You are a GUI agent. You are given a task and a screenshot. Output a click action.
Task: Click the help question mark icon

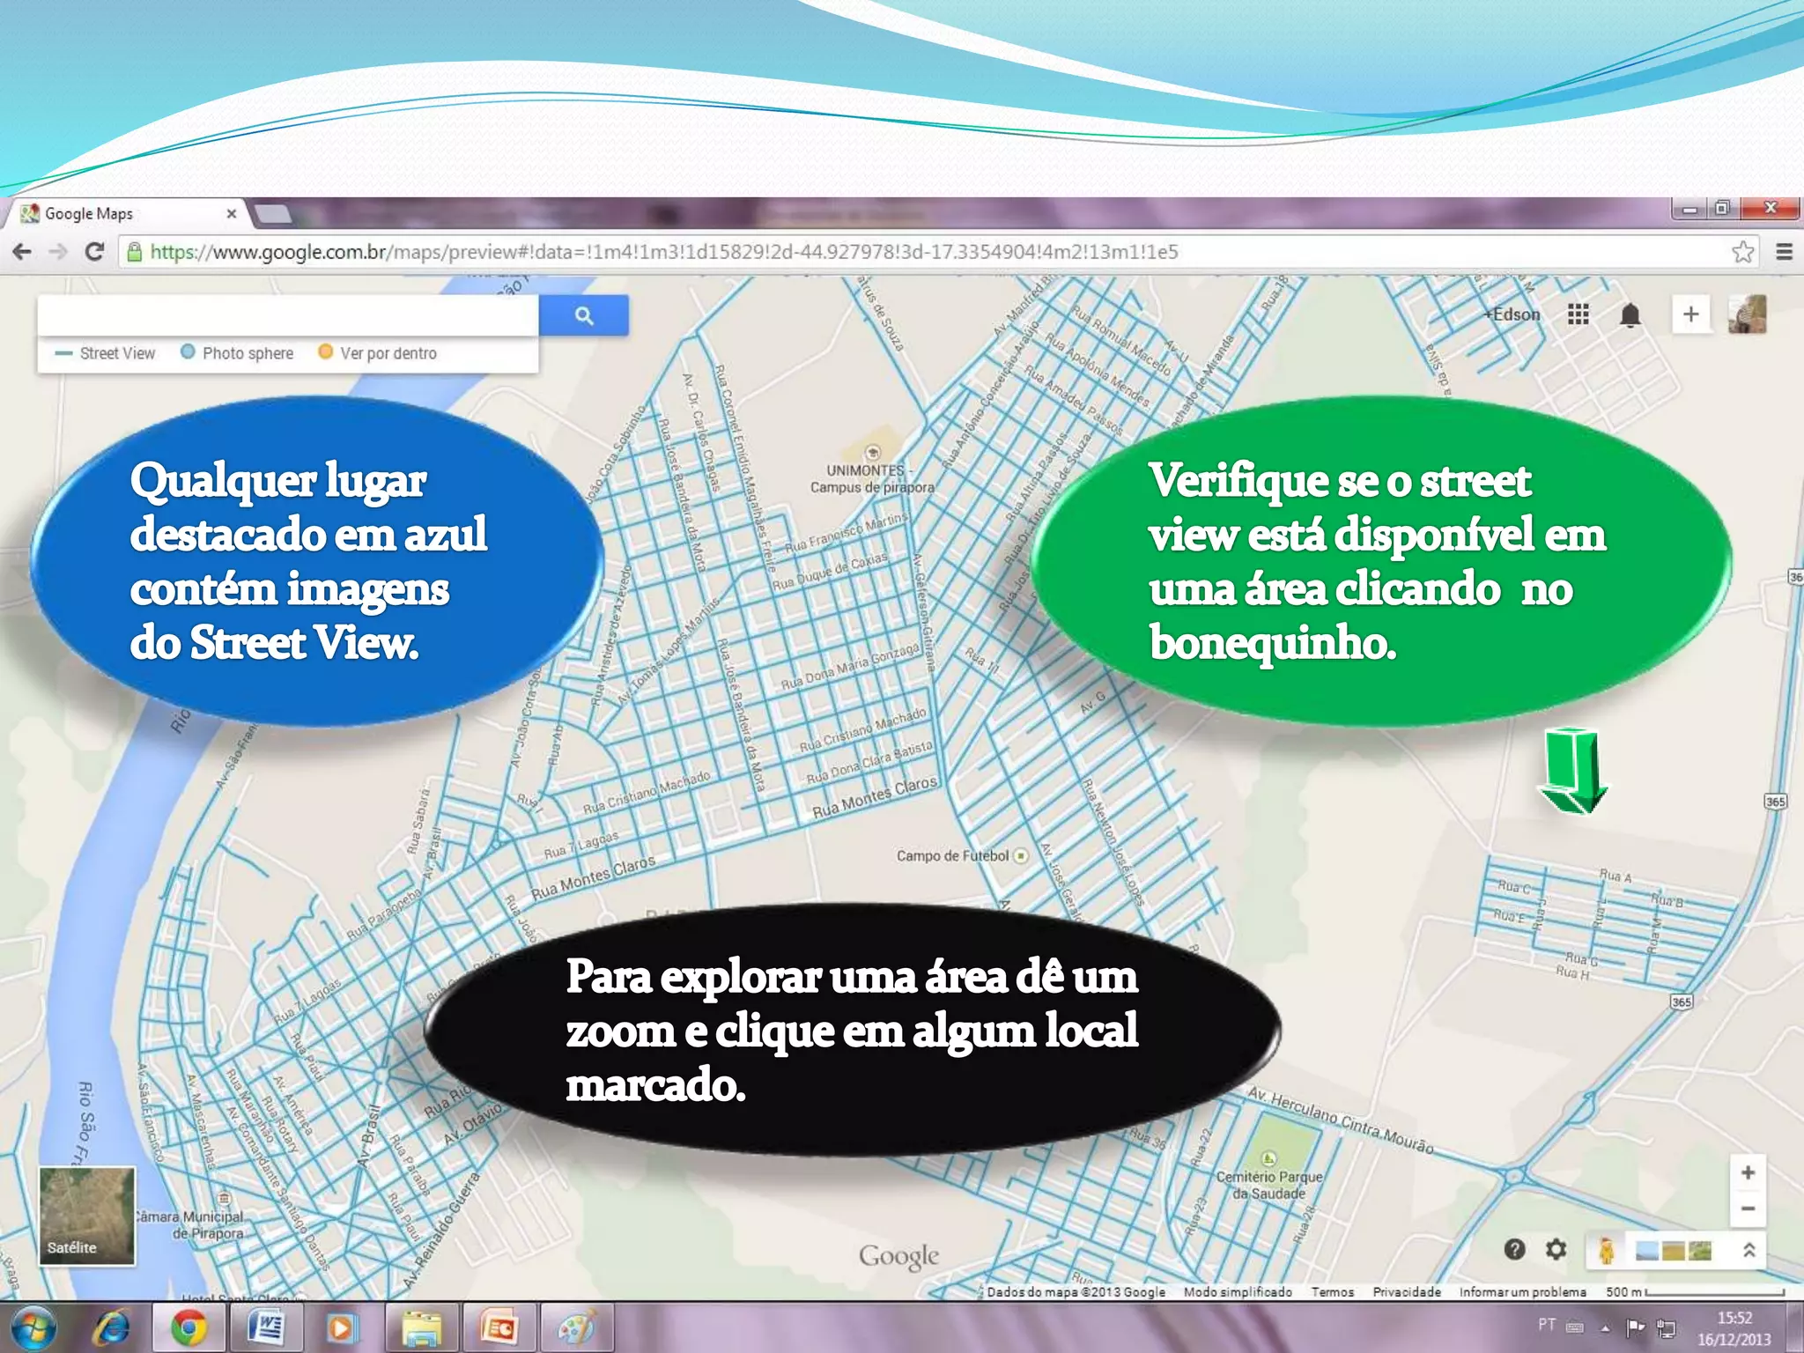pos(1514,1249)
